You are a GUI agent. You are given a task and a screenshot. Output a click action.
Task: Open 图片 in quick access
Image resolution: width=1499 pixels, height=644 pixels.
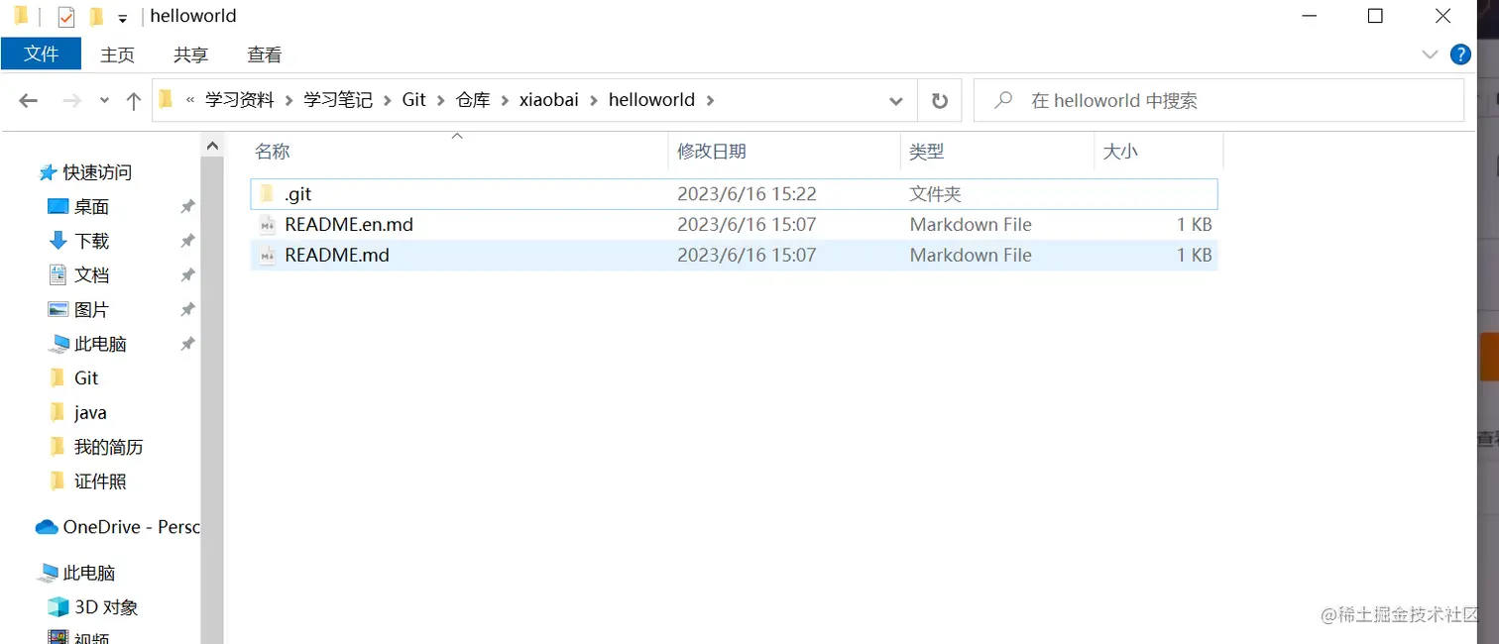point(91,310)
